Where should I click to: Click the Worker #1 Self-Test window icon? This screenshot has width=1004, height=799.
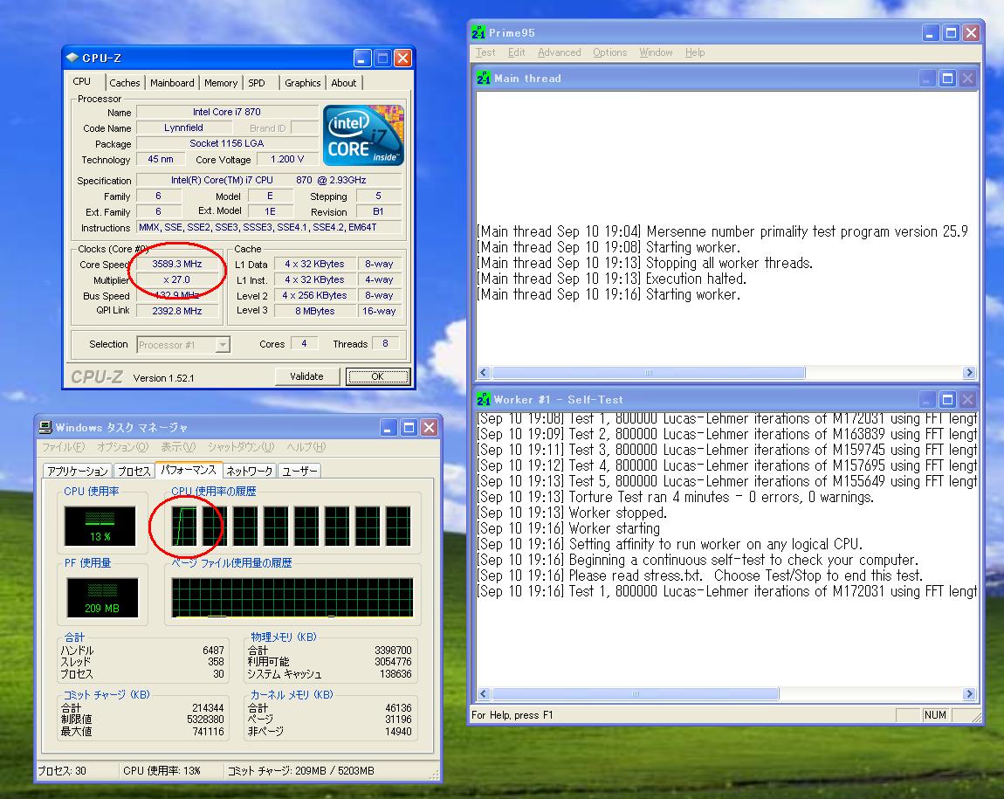point(484,400)
